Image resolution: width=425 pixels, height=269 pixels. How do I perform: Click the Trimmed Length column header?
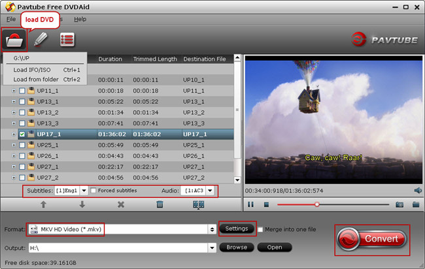pos(155,59)
